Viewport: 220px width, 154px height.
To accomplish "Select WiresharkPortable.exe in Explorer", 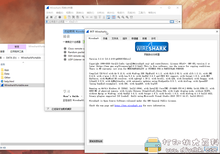I will (16, 85).
